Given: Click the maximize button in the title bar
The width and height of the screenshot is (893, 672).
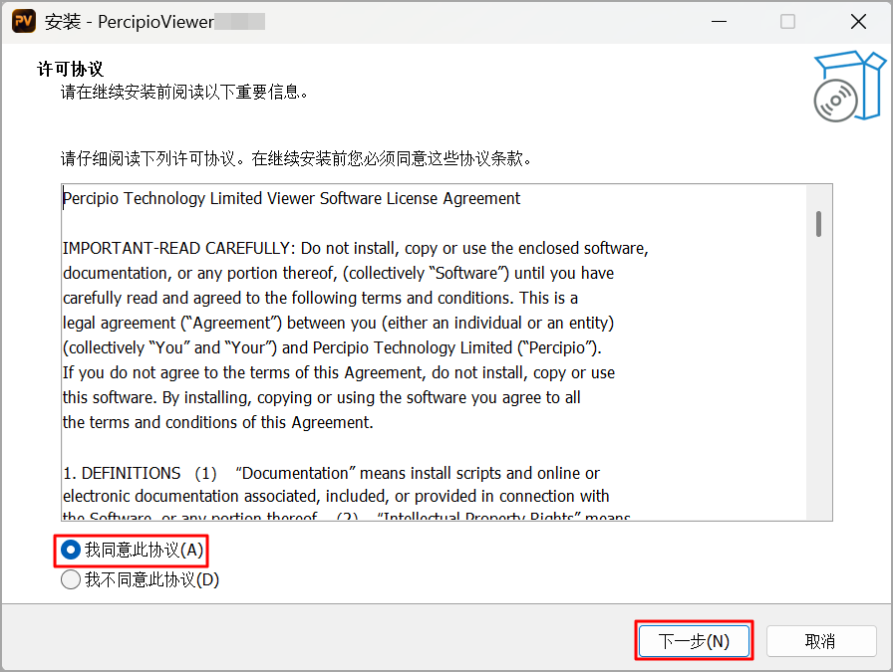Looking at the screenshot, I should [x=787, y=22].
